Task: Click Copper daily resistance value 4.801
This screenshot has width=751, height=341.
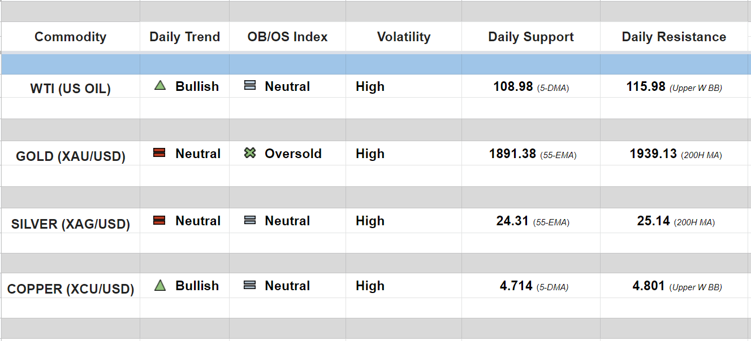Action: click(x=649, y=286)
